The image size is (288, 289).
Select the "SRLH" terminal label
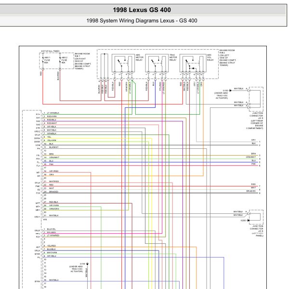click(x=37, y=250)
